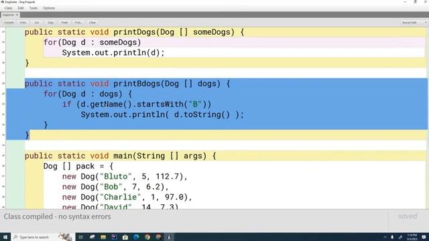Open the Class menu
This screenshot has width=429, height=241.
(8, 8)
